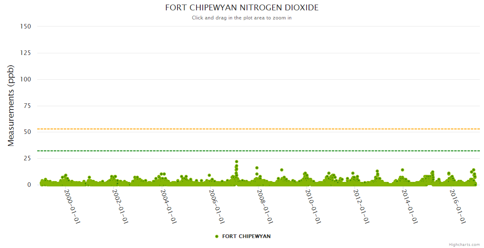Click the green legend marker for Fort Chipewyan
The image size is (484, 248).
(x=216, y=236)
